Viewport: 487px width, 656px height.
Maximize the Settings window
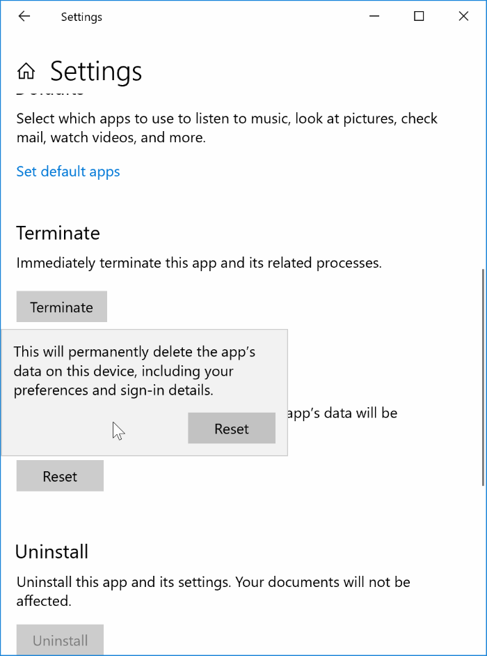point(419,16)
